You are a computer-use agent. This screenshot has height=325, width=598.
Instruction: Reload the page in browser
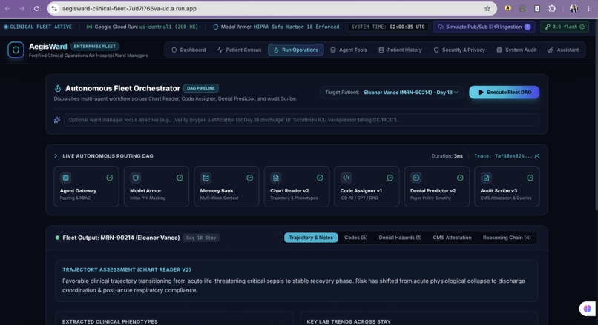point(36,8)
